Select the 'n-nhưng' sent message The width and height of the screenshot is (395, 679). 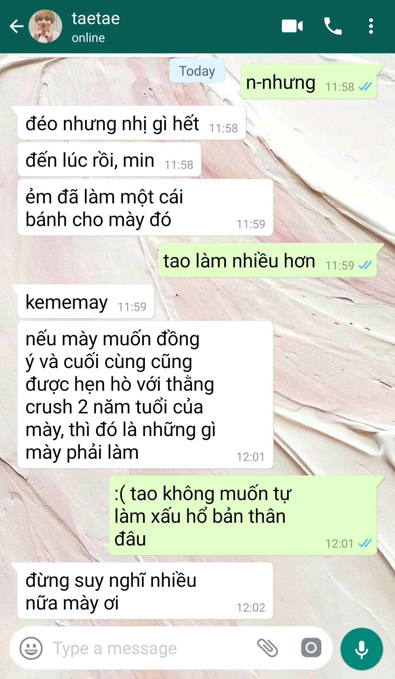click(x=309, y=82)
